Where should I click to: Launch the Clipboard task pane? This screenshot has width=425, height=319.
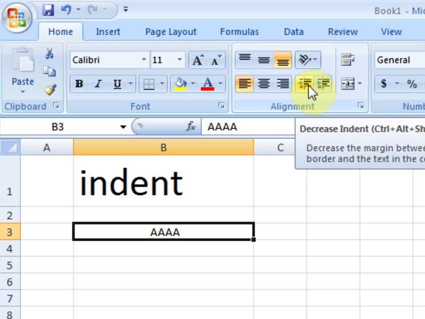[x=56, y=106]
